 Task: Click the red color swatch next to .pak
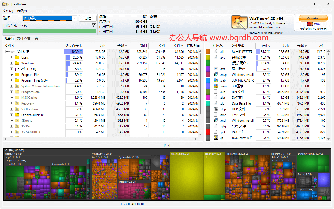pos(208,132)
